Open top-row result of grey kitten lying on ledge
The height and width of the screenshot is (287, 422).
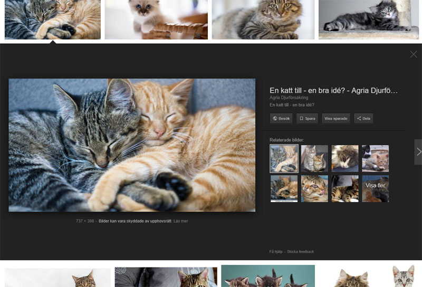[x=368, y=20]
